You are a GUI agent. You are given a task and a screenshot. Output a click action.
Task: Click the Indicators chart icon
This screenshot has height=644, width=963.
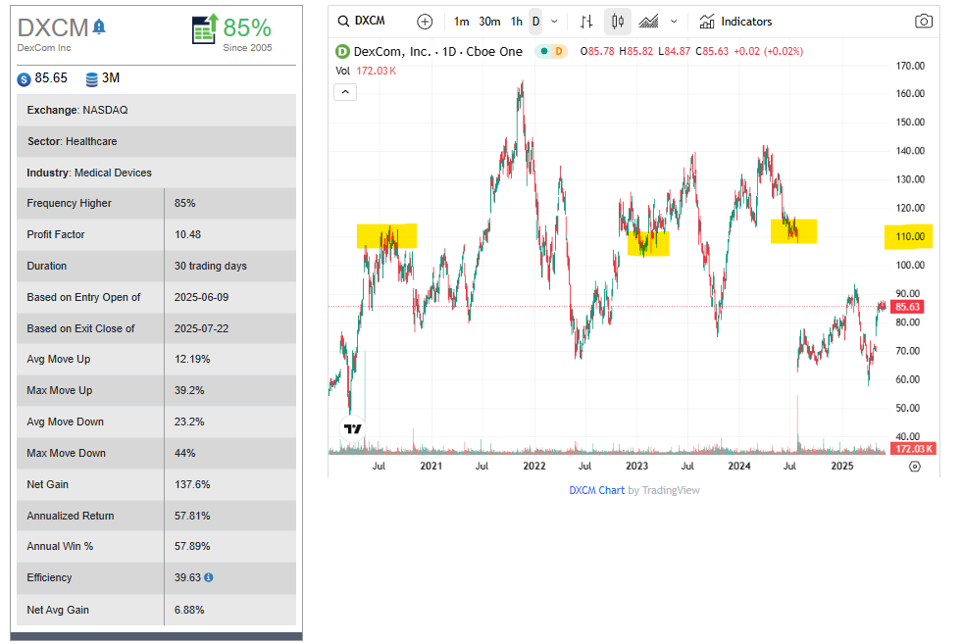pyautogui.click(x=707, y=22)
